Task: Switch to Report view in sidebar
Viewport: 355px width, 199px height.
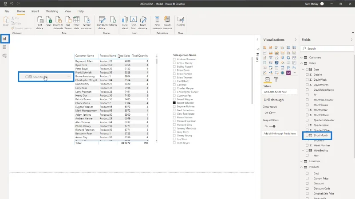Action: coord(4,39)
